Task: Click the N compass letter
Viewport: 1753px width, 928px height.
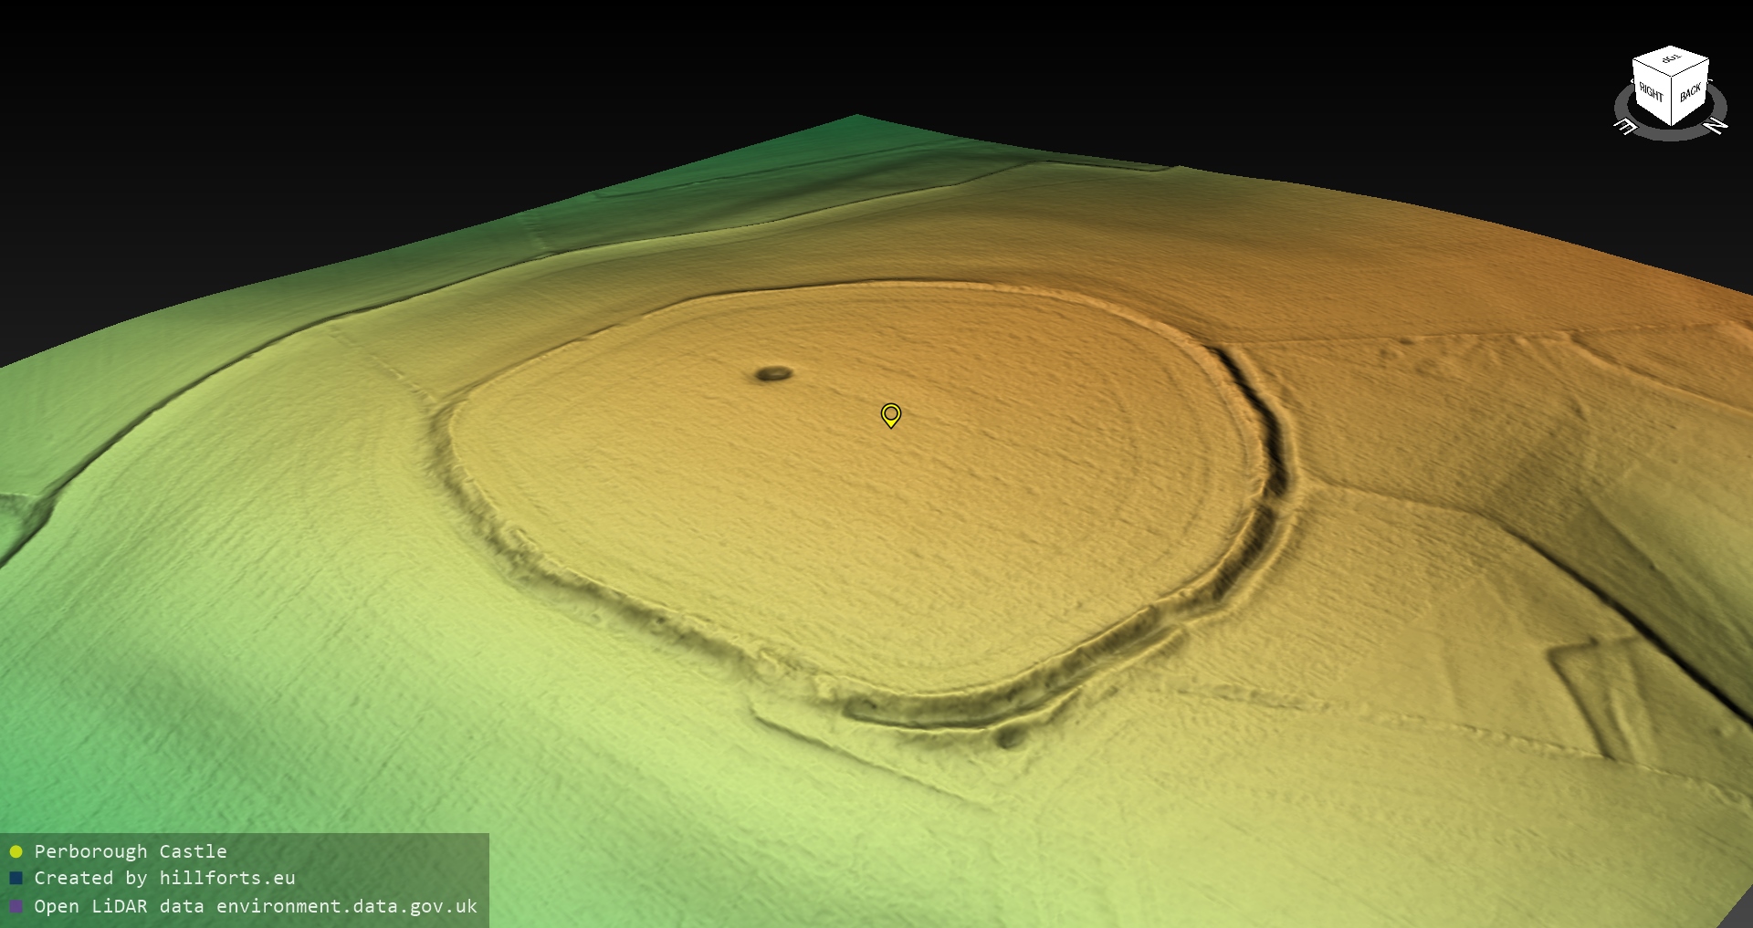Action: (1716, 126)
